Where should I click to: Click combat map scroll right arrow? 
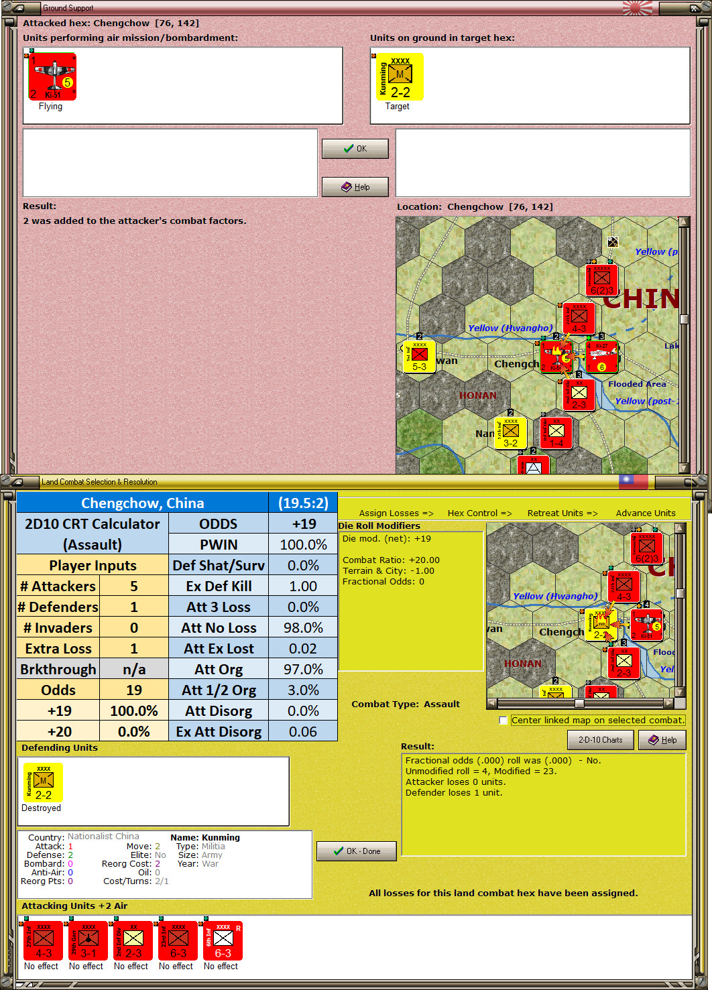pos(668,703)
